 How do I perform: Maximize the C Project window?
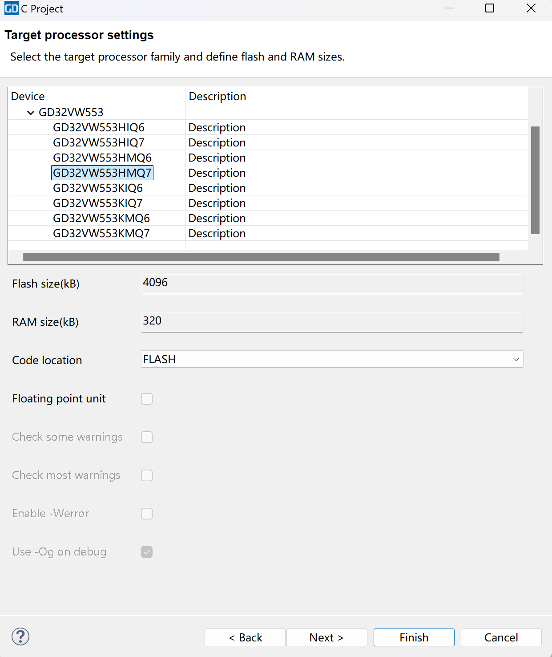[489, 8]
